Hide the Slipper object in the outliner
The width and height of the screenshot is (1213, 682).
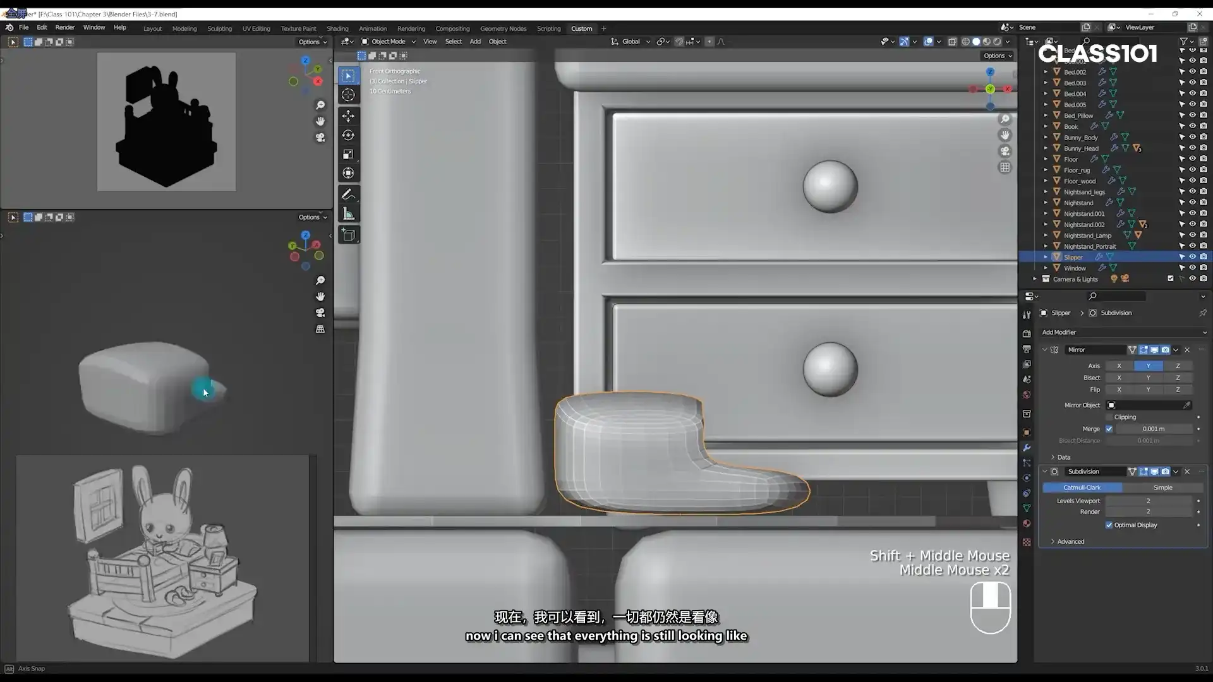coord(1192,256)
